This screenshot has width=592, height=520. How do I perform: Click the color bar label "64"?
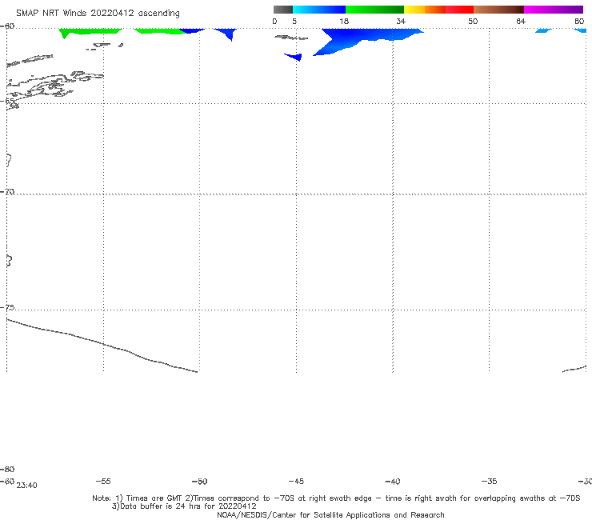tap(521, 21)
